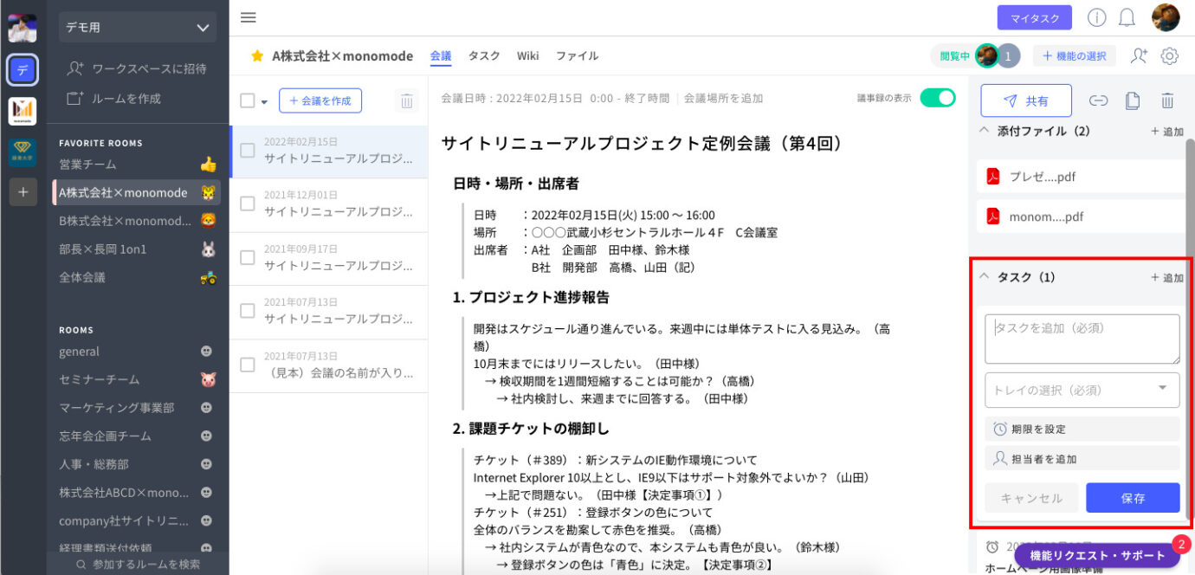This screenshot has height=575, width=1195.
Task: Click the タスクを追加 input field
Action: click(x=1082, y=338)
